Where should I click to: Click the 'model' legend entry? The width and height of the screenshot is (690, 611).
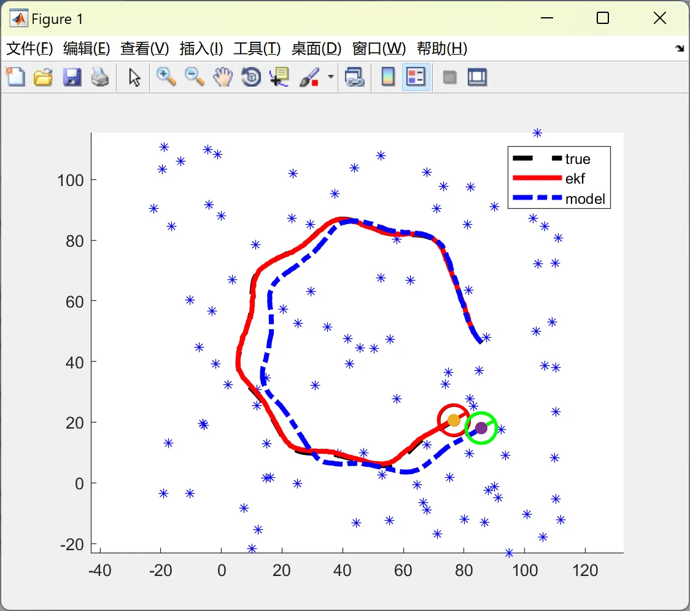coord(585,198)
